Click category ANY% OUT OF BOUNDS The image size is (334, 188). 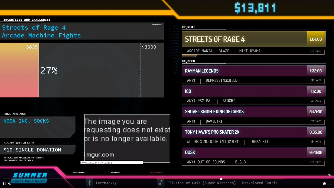pos(206,162)
